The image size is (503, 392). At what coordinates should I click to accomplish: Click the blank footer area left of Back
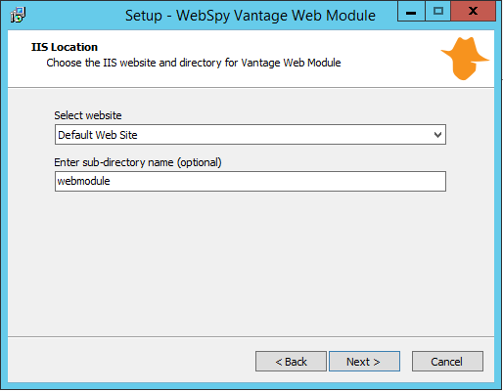130,360
